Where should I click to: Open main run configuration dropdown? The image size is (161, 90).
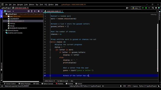point(136,8)
